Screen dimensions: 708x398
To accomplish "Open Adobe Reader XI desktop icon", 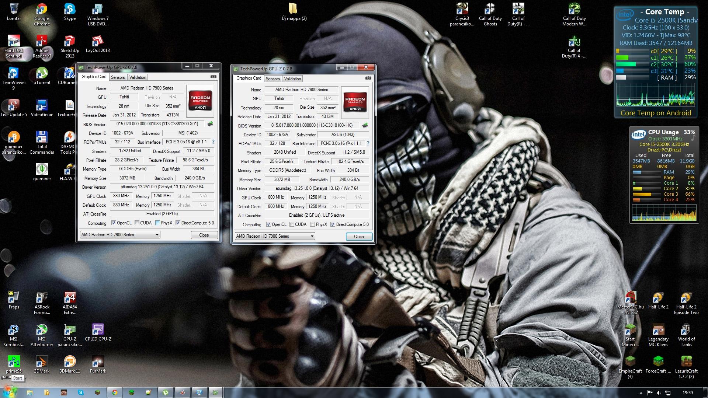I will click(x=42, y=47).
